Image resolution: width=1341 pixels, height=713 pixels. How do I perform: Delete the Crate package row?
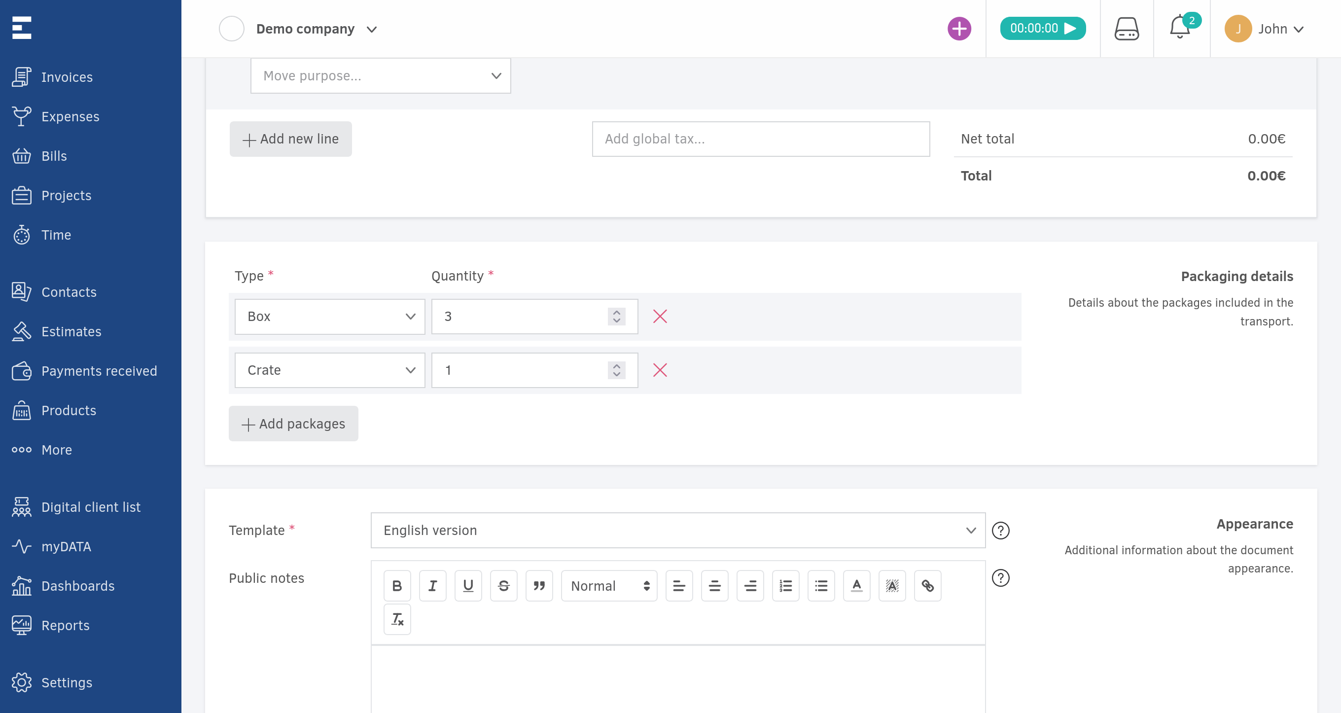pos(660,370)
